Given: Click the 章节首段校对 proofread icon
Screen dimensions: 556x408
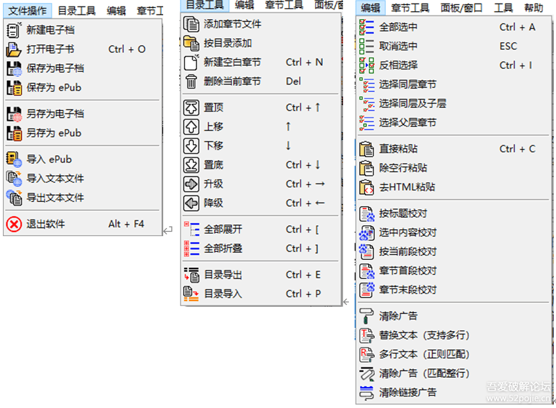Looking at the screenshot, I should 369,271.
